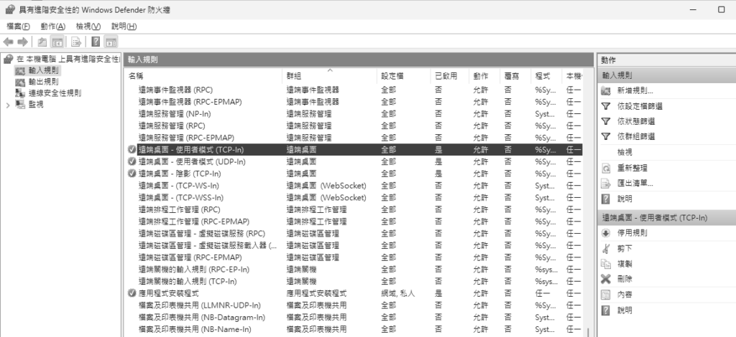736x337 pixels.
Task: Open the 說明(H) menu
Action: [124, 27]
